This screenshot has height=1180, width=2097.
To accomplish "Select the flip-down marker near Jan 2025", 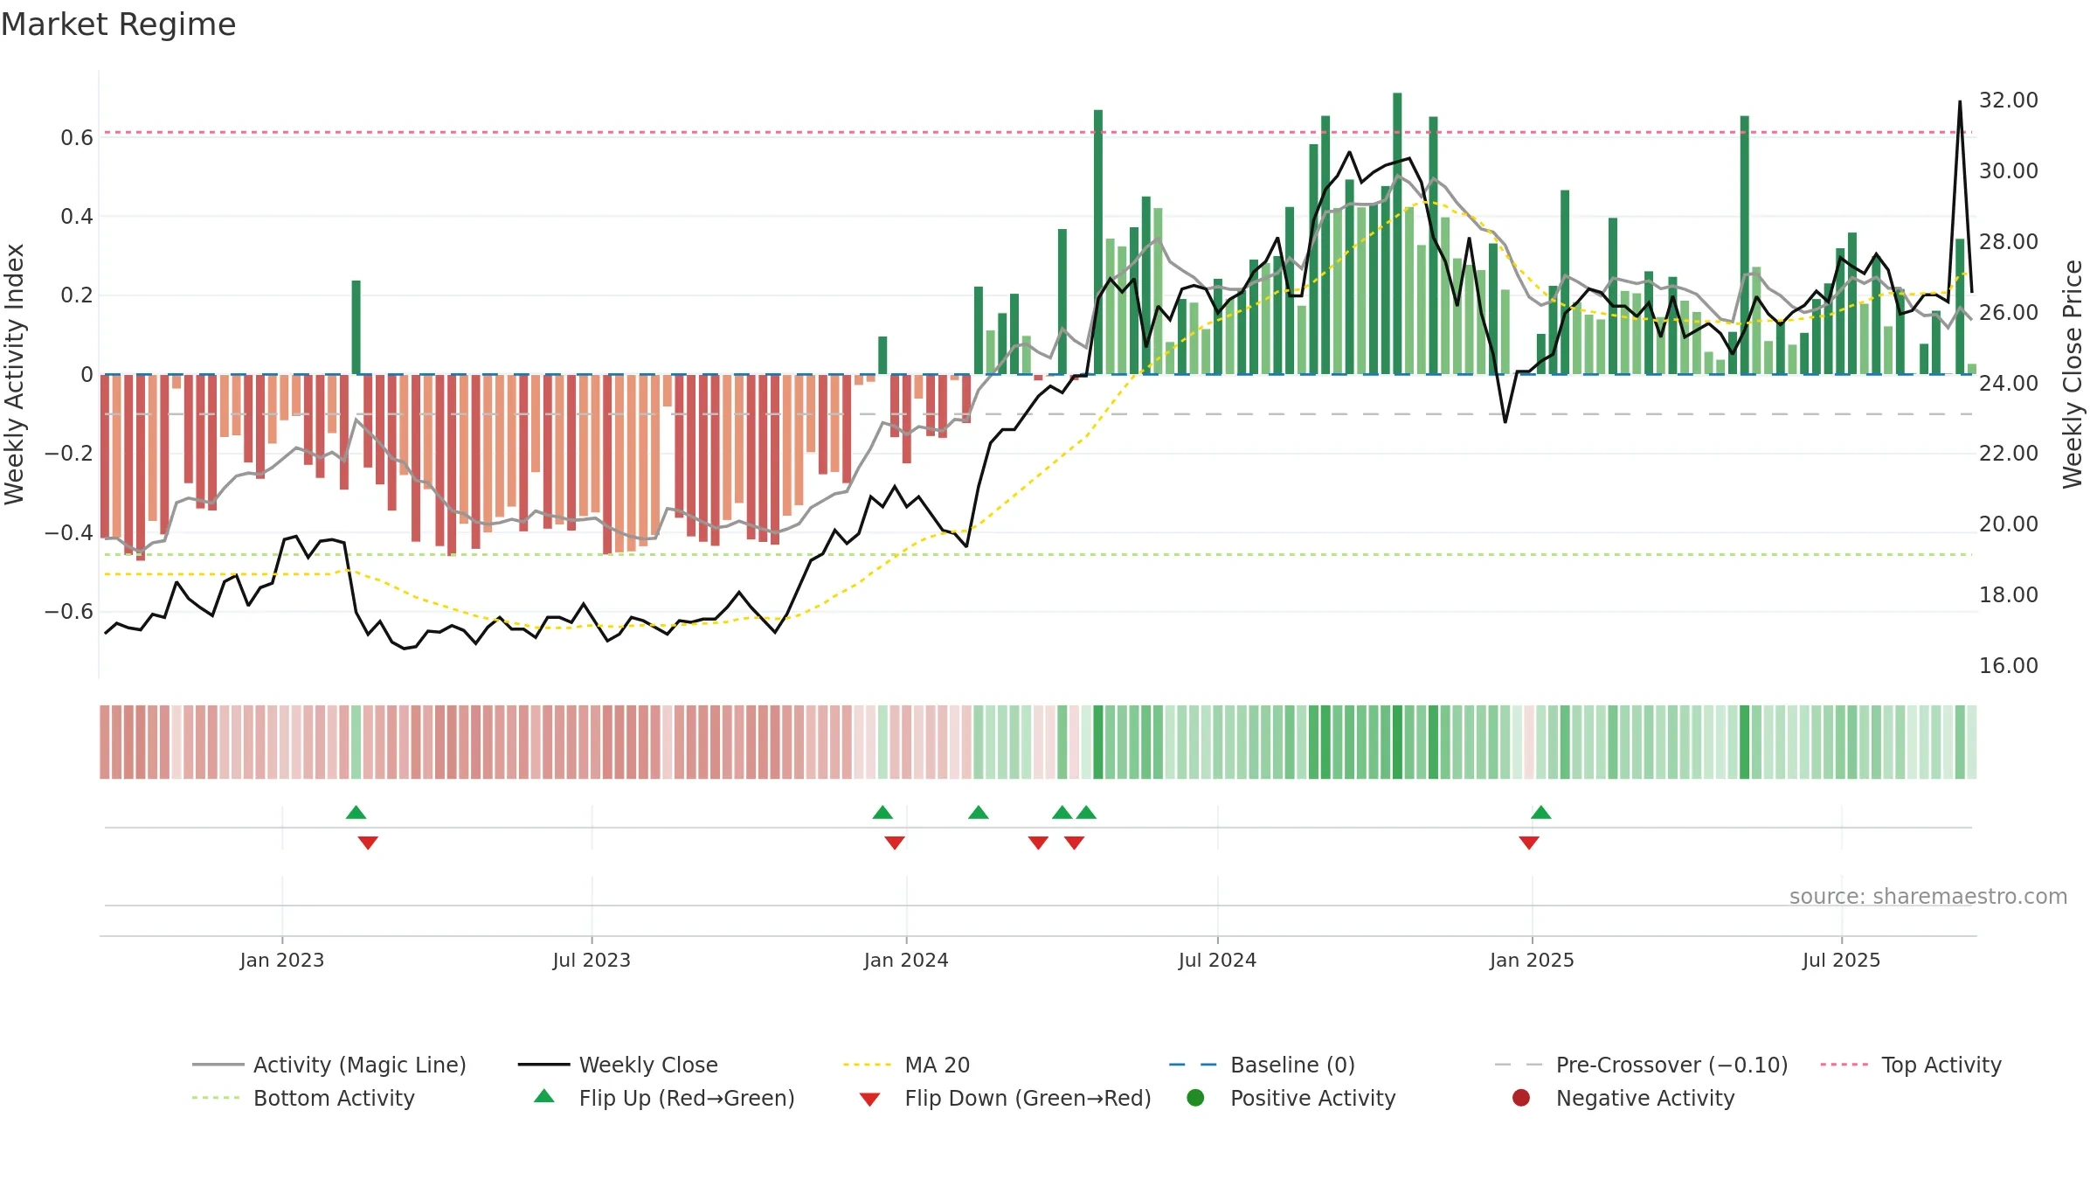I will pos(1529,843).
